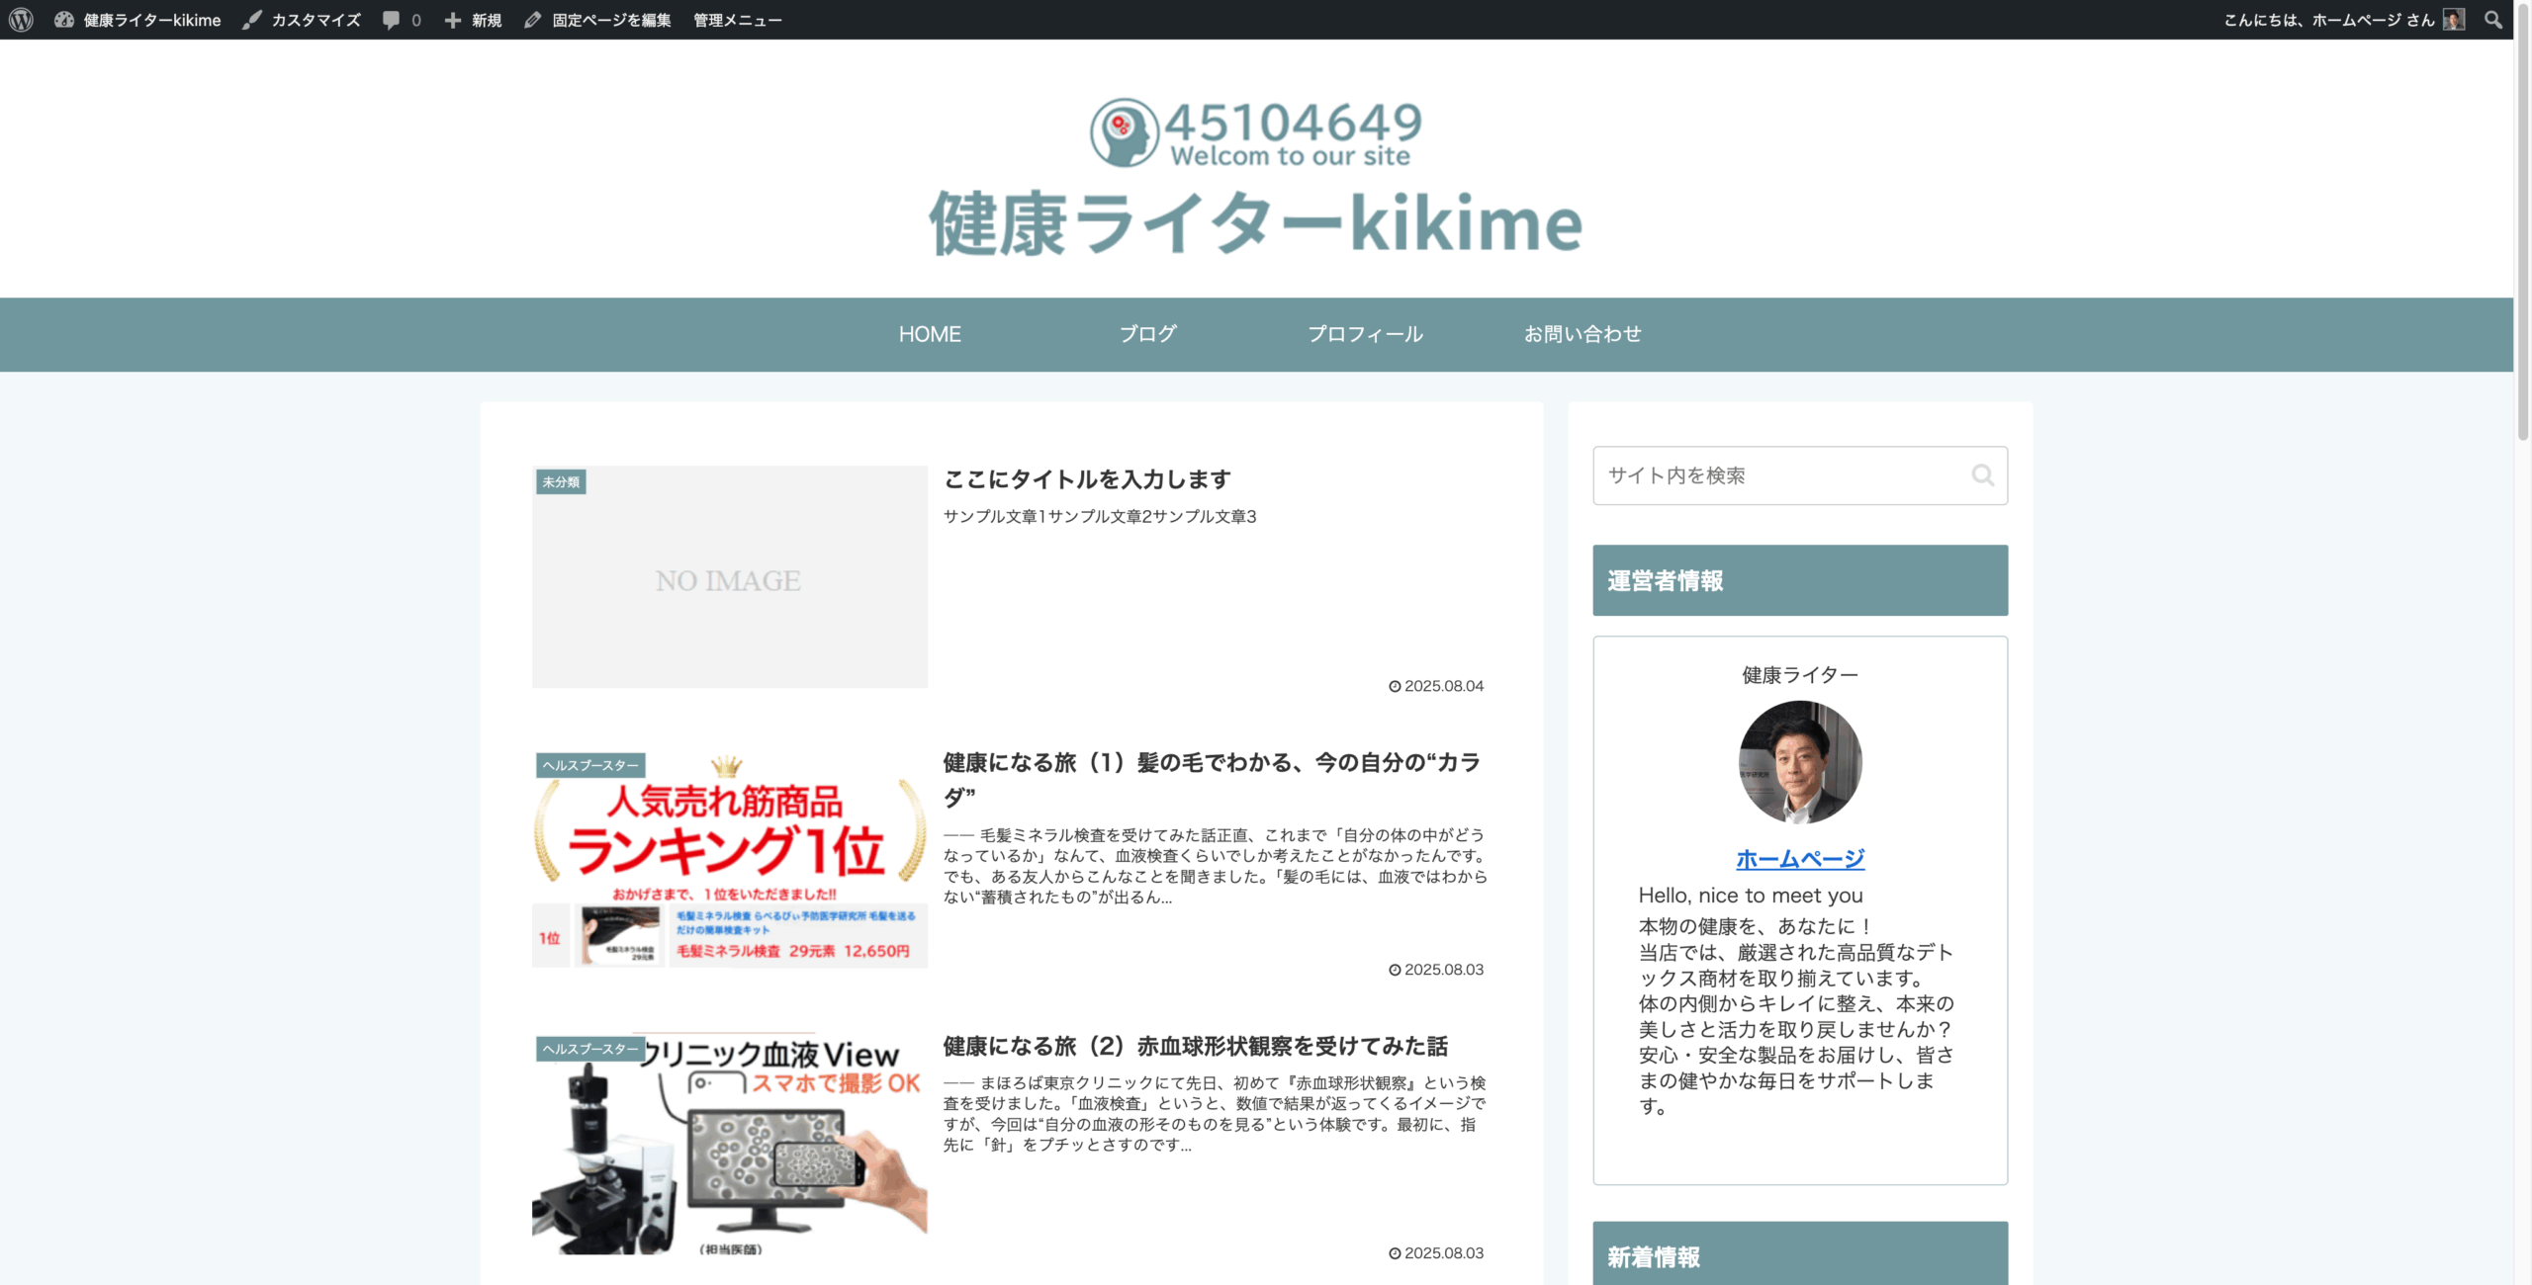Click the admin bar search magnifier
2532x1285 pixels.
[x=2492, y=20]
